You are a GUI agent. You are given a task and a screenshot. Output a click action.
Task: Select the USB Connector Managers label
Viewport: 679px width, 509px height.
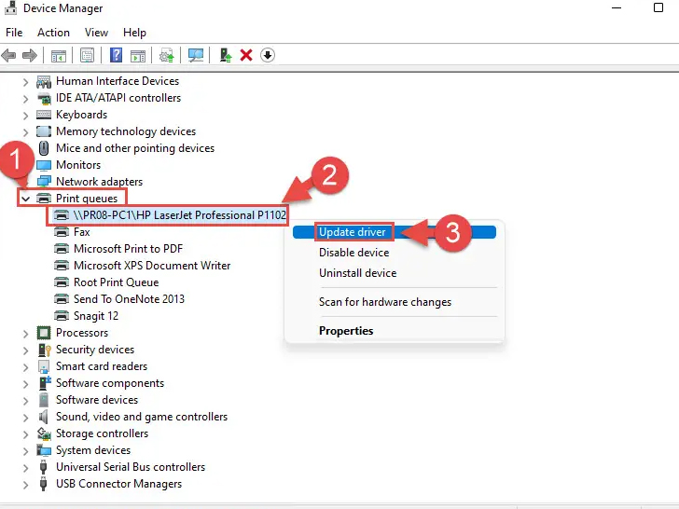(x=119, y=484)
